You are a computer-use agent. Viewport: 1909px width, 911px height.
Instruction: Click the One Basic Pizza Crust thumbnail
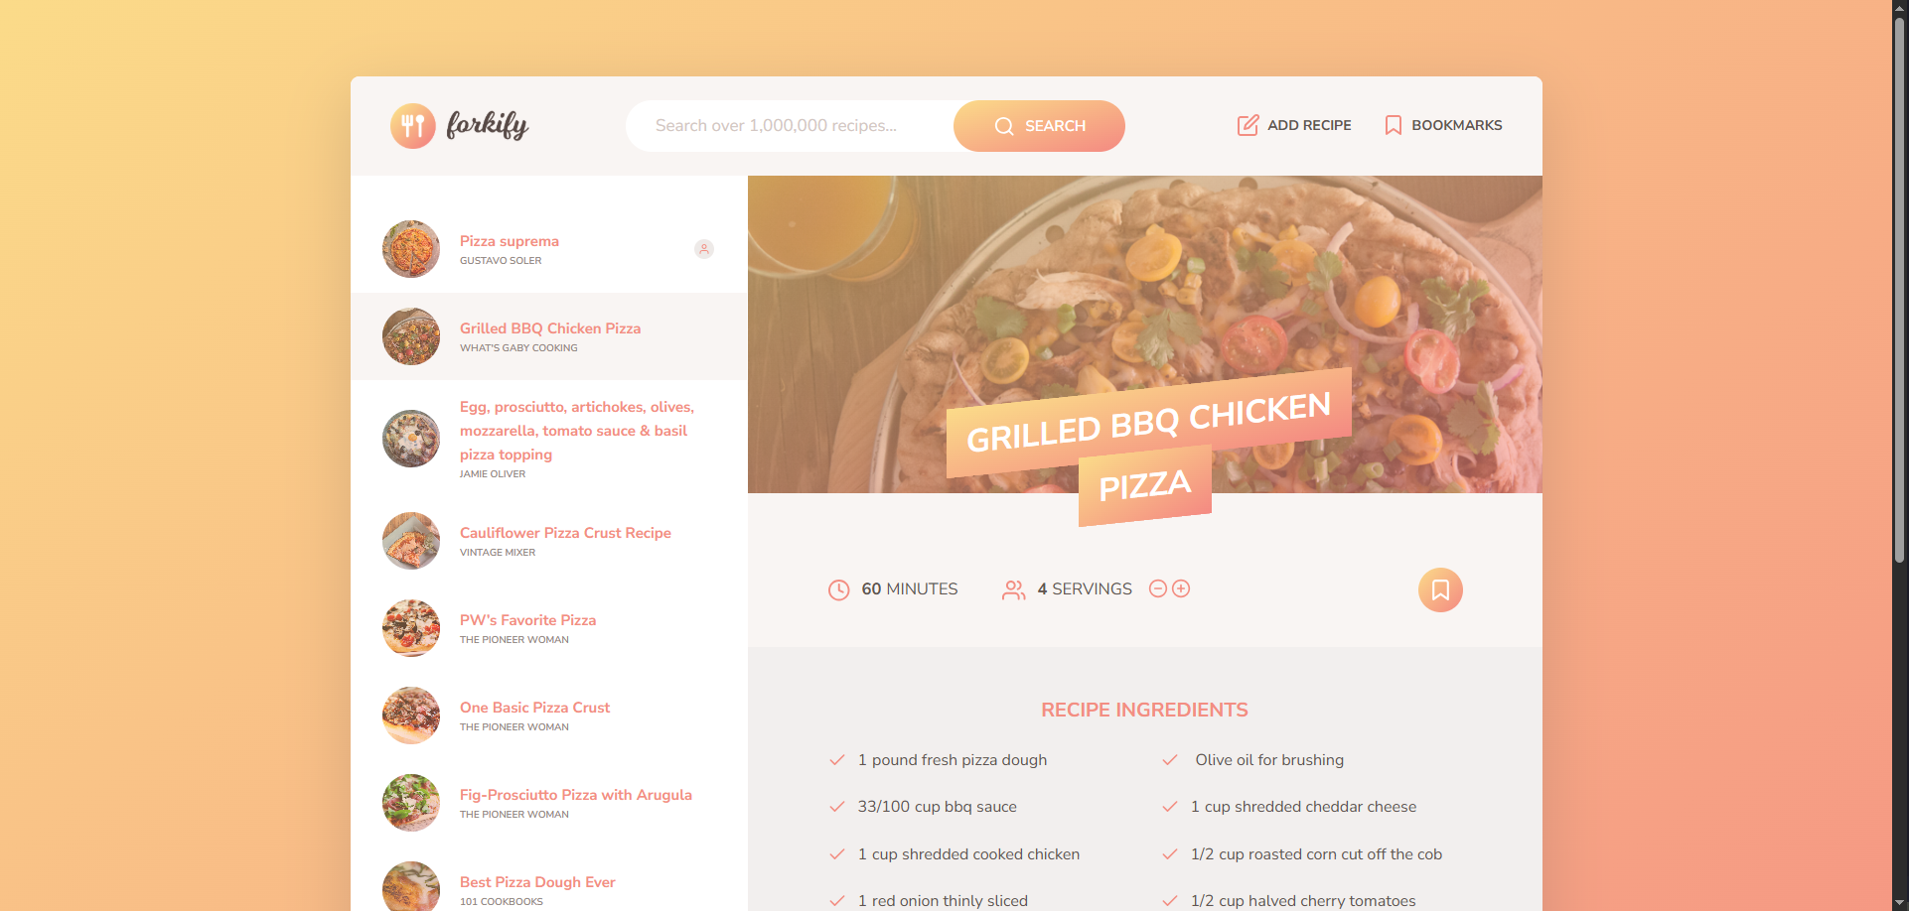411,716
